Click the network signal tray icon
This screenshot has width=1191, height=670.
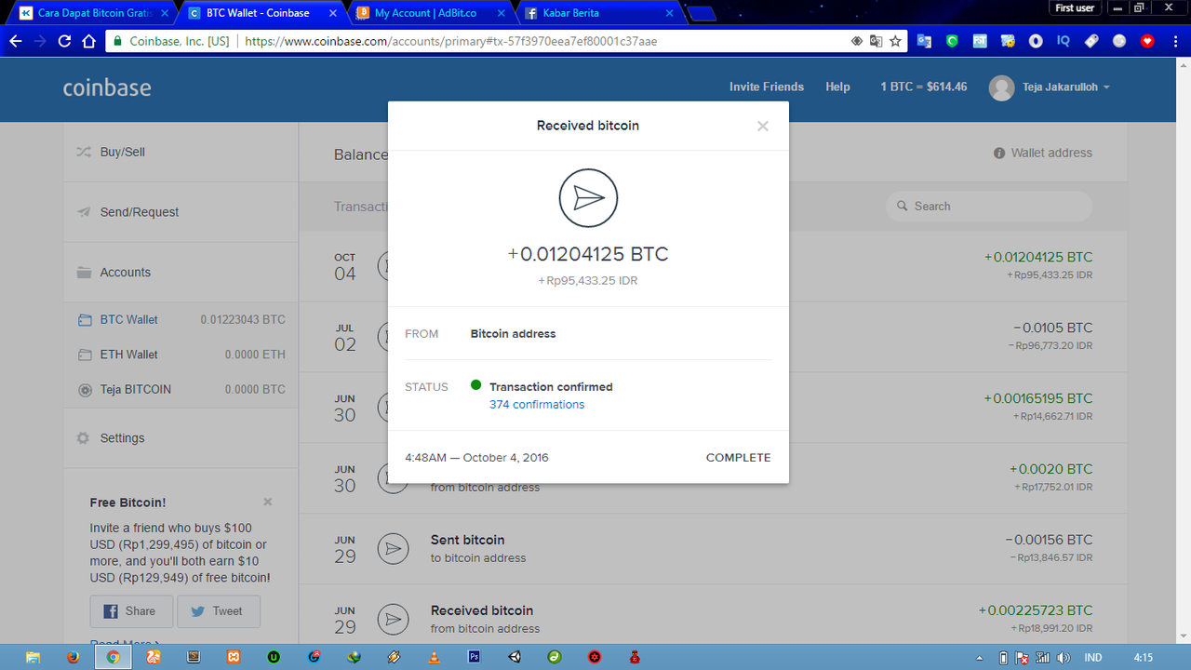click(x=1043, y=658)
